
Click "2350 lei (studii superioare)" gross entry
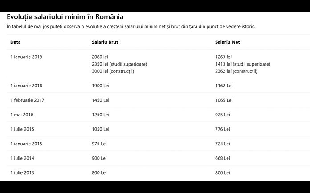coord(119,64)
